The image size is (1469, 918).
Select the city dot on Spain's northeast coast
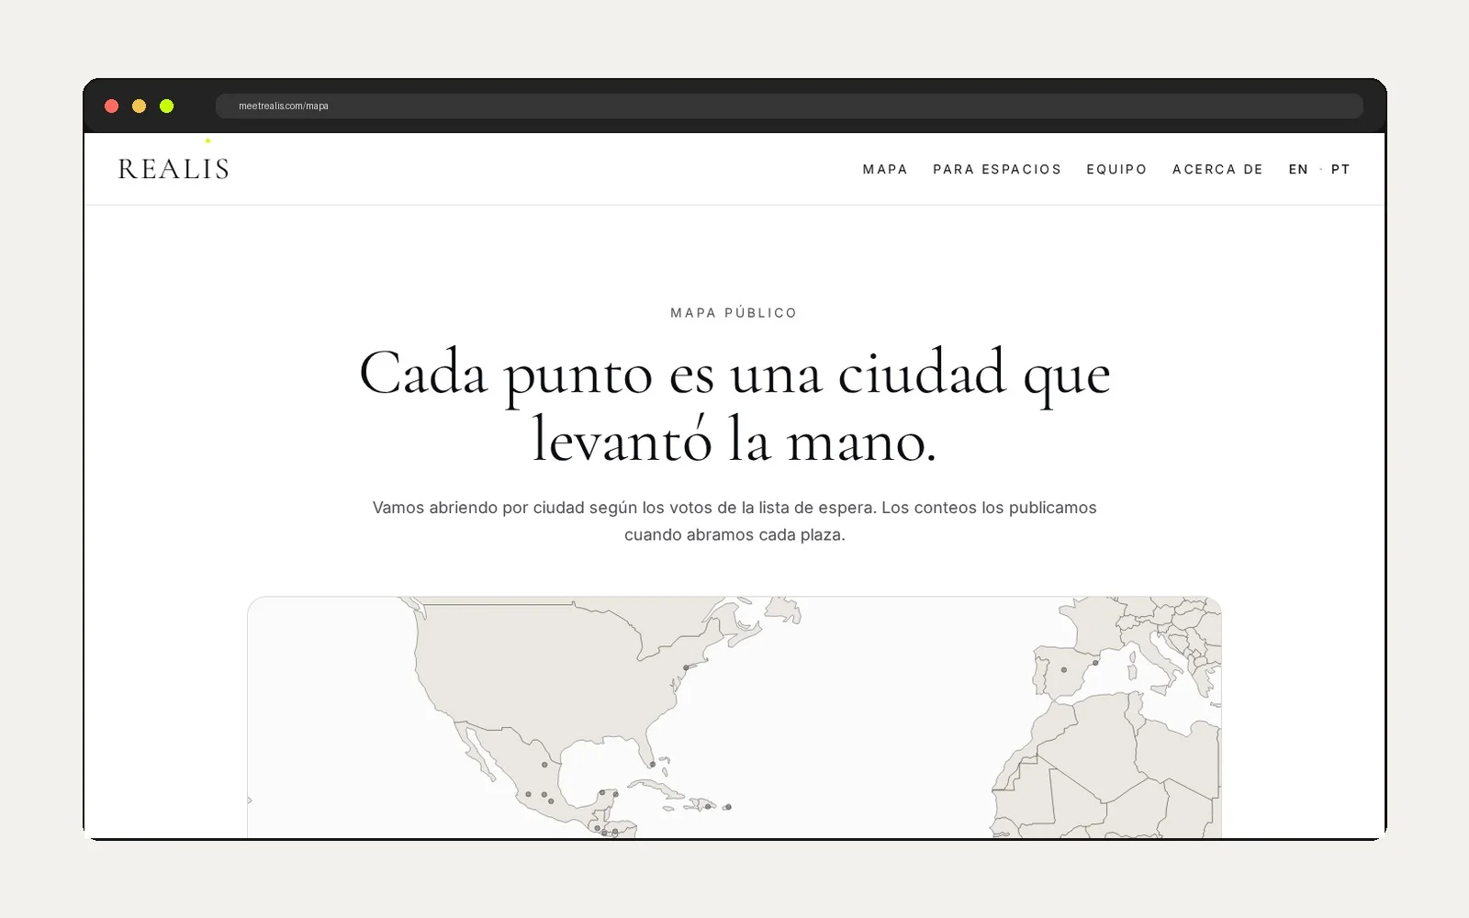(1096, 663)
